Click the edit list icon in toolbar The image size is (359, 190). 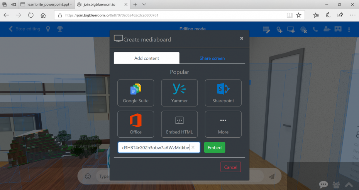pos(266,30)
